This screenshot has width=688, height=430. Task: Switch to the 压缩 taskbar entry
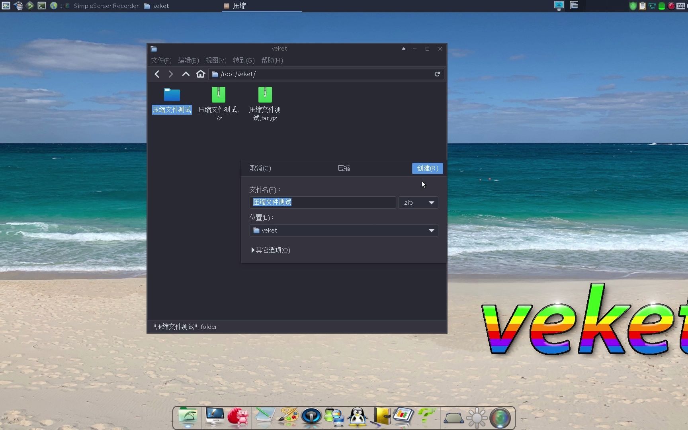click(262, 6)
